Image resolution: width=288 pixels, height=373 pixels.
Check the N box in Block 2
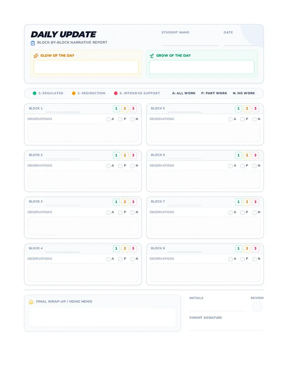(x=132, y=166)
